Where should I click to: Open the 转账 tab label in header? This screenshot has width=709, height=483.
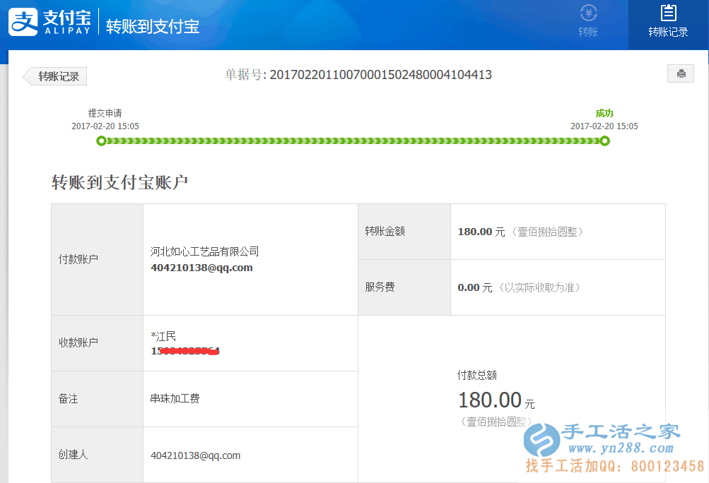tap(588, 32)
